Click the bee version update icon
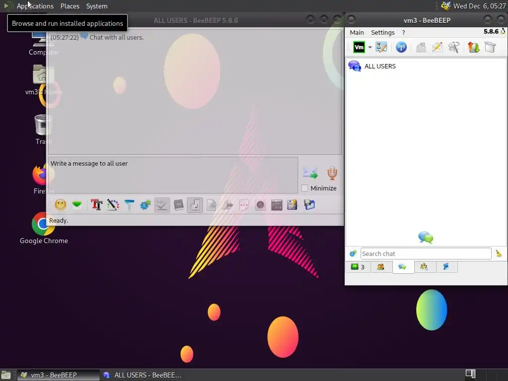The image size is (508, 381). coord(503,31)
